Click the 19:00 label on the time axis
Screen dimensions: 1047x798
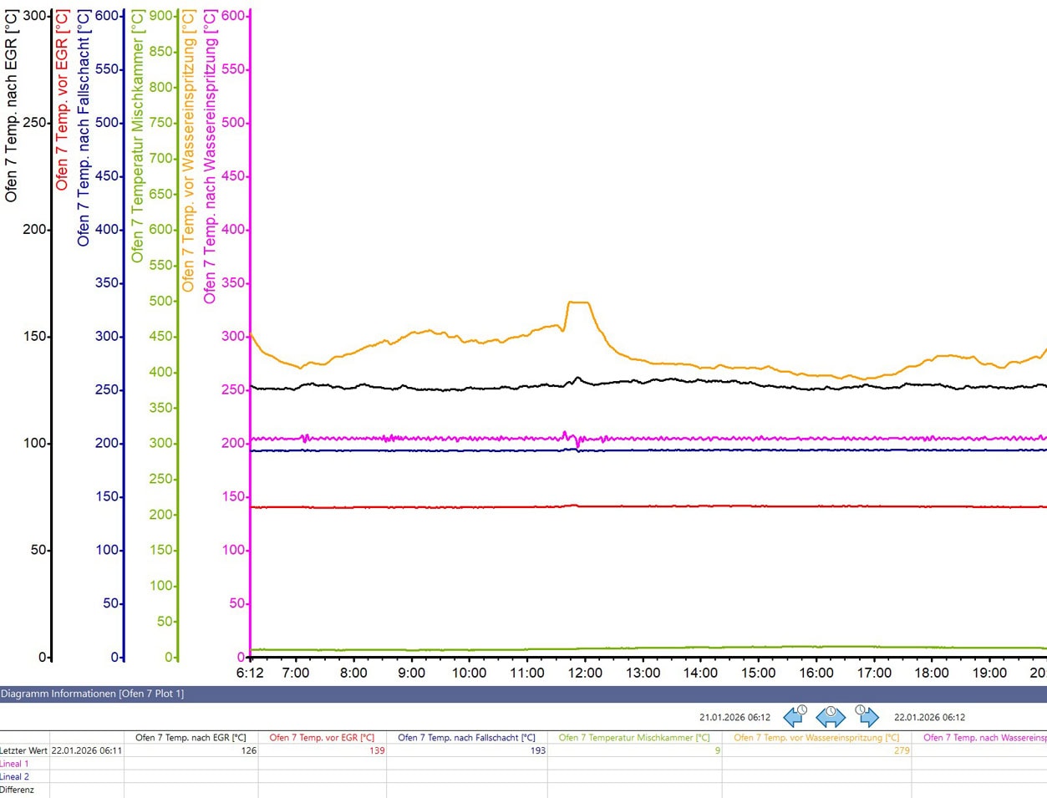(989, 673)
